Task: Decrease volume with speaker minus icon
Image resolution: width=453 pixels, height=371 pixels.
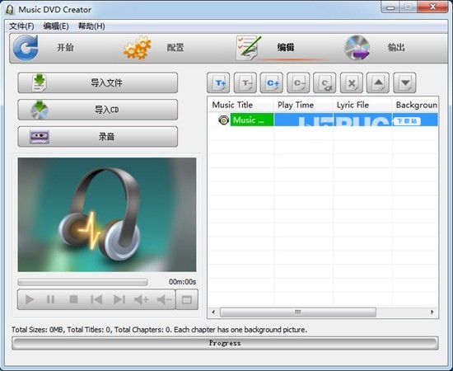Action: (164, 299)
